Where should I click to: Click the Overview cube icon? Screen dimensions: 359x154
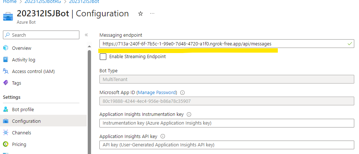pyautogui.click(x=5, y=48)
